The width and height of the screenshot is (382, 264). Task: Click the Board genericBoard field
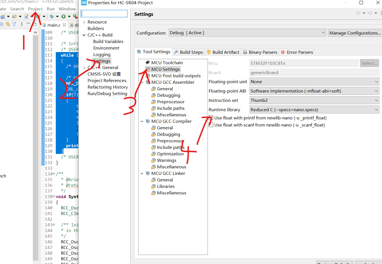click(314, 72)
